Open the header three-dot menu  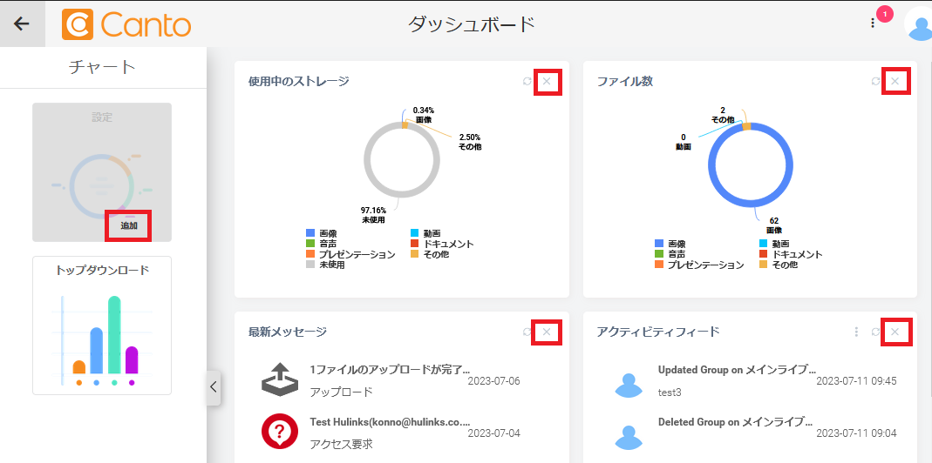pos(873,23)
